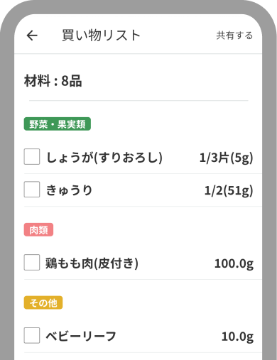
Task: Click the 1/2(51g) quantity text
Action: tap(229, 190)
